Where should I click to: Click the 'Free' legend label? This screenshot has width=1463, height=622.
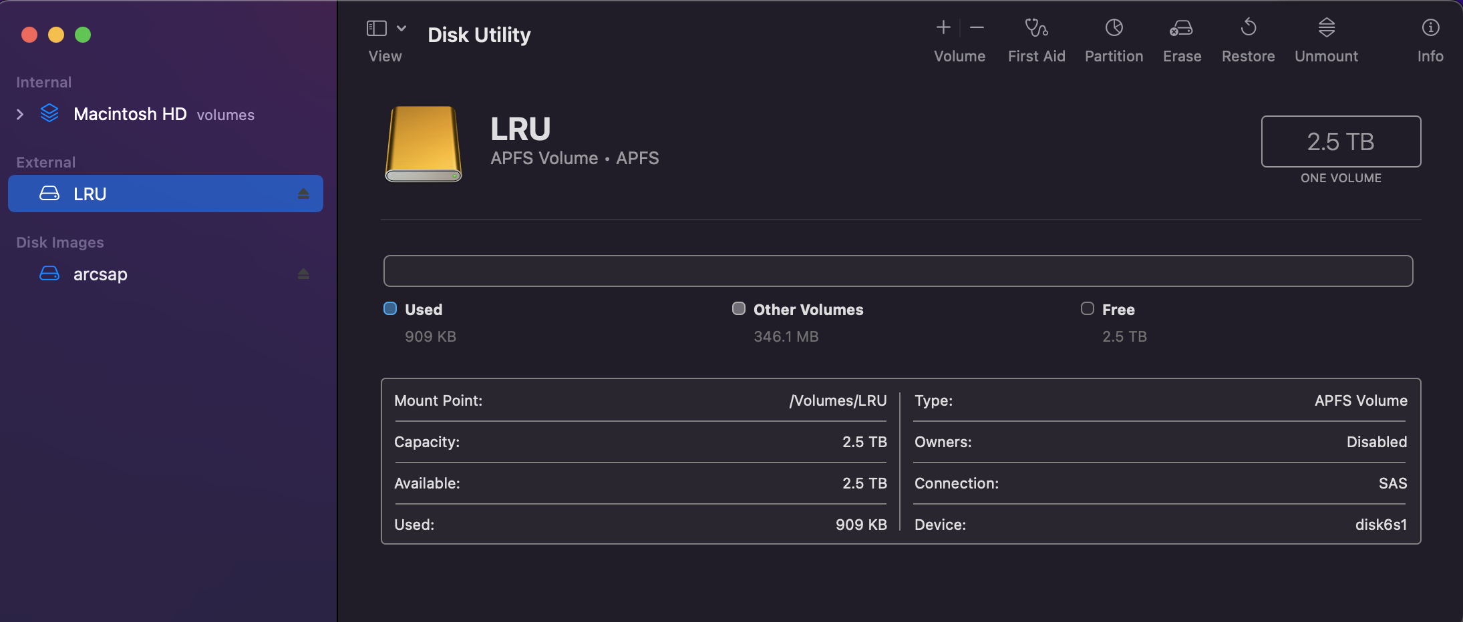[x=1118, y=310]
